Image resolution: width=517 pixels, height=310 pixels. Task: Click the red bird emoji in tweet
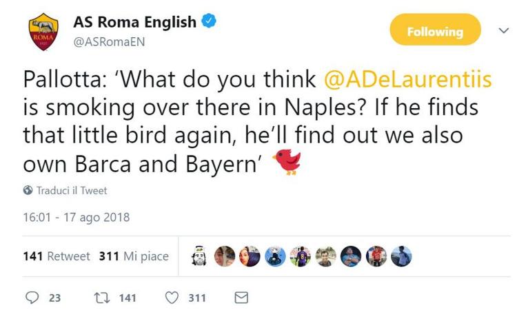click(286, 163)
